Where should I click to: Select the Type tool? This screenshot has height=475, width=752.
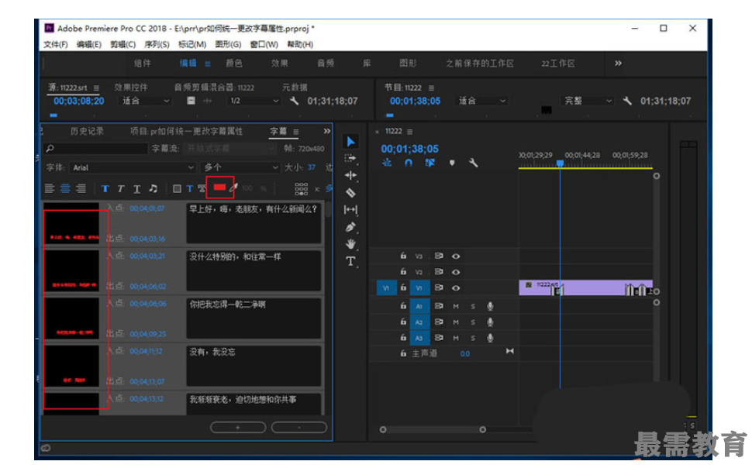pyautogui.click(x=350, y=261)
